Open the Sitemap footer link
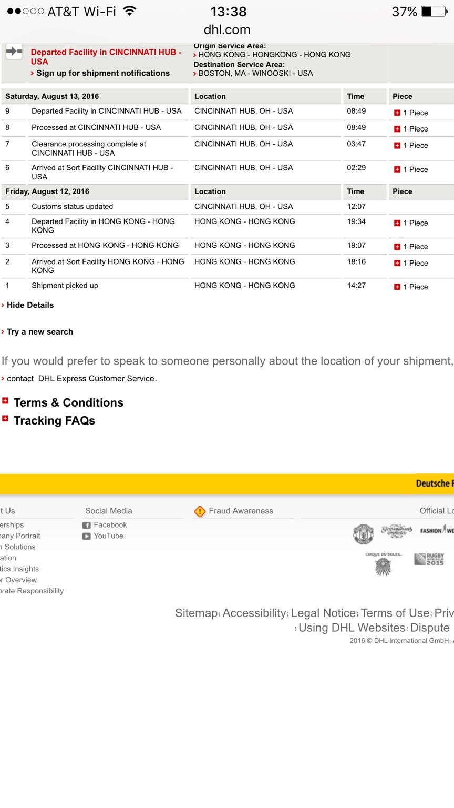 [196, 613]
